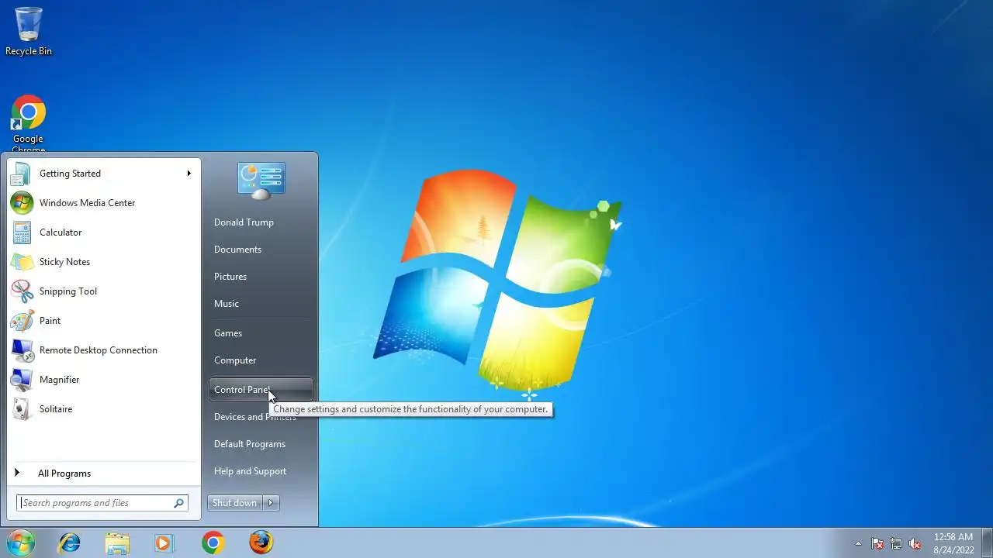Open Help and Support
993x558 pixels.
coord(250,471)
